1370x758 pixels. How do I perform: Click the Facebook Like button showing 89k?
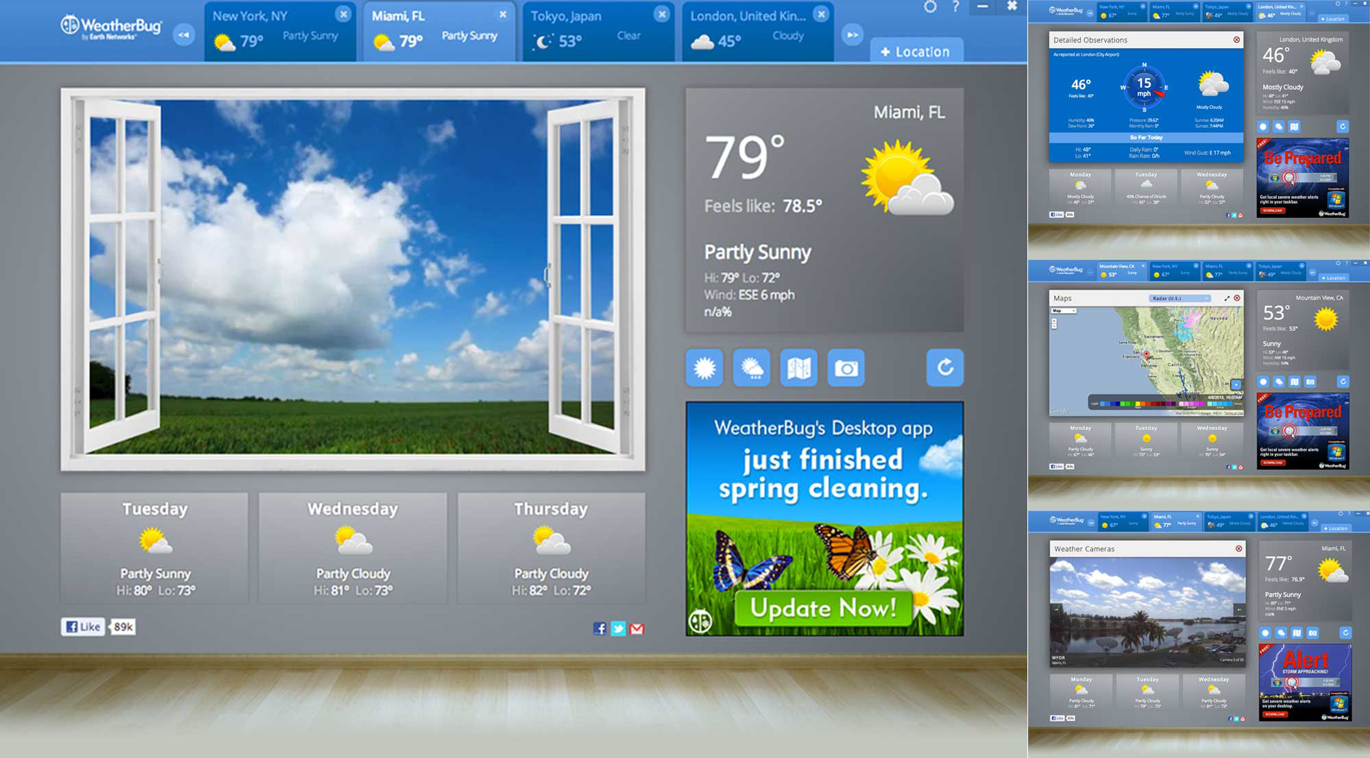tap(84, 626)
